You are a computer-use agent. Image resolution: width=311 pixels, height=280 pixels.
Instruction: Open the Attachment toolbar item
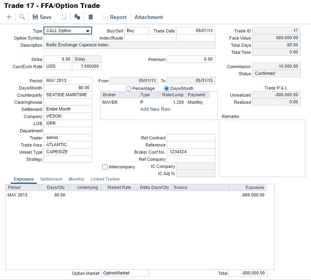[x=149, y=17]
